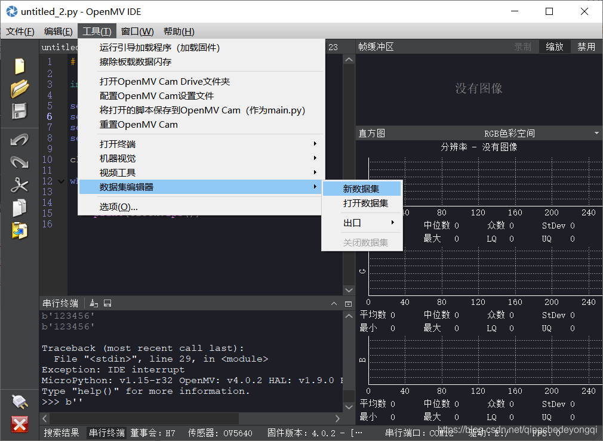Viewport: 603px width, 441px height.
Task: Click the Cut scissors icon
Action: point(19,185)
